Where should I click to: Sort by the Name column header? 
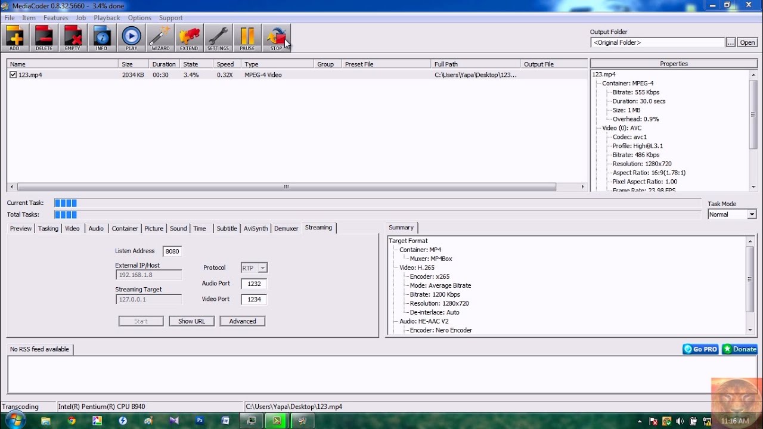pos(63,64)
